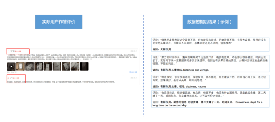Click the lower review's date 2021-08-17
The image size is (275, 122).
(x=134, y=78)
